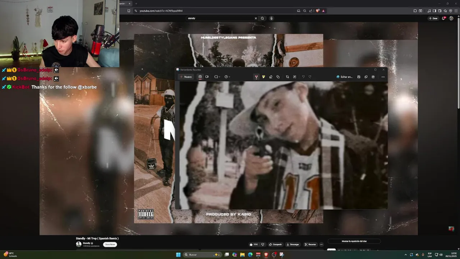
Task: Open the Snipping Tool three-dot menu
Action: pos(383,77)
